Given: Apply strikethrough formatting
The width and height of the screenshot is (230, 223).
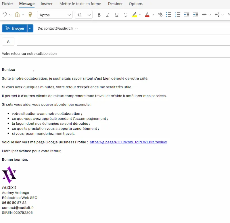Looking at the screenshot, I should point(126,14).
